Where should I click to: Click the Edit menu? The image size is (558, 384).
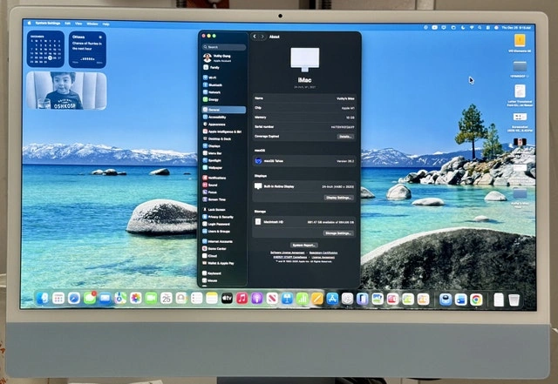click(65, 24)
